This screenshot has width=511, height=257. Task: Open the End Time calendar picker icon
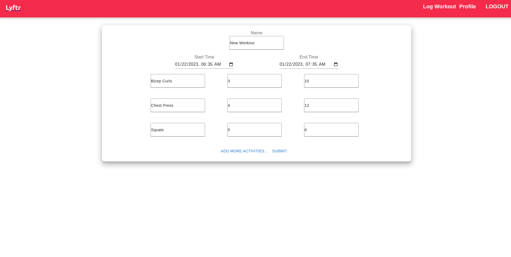point(335,64)
